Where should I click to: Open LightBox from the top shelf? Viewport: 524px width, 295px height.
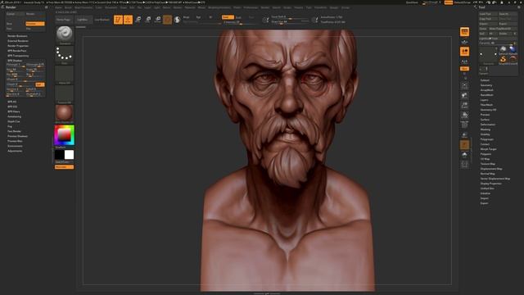[x=83, y=20]
